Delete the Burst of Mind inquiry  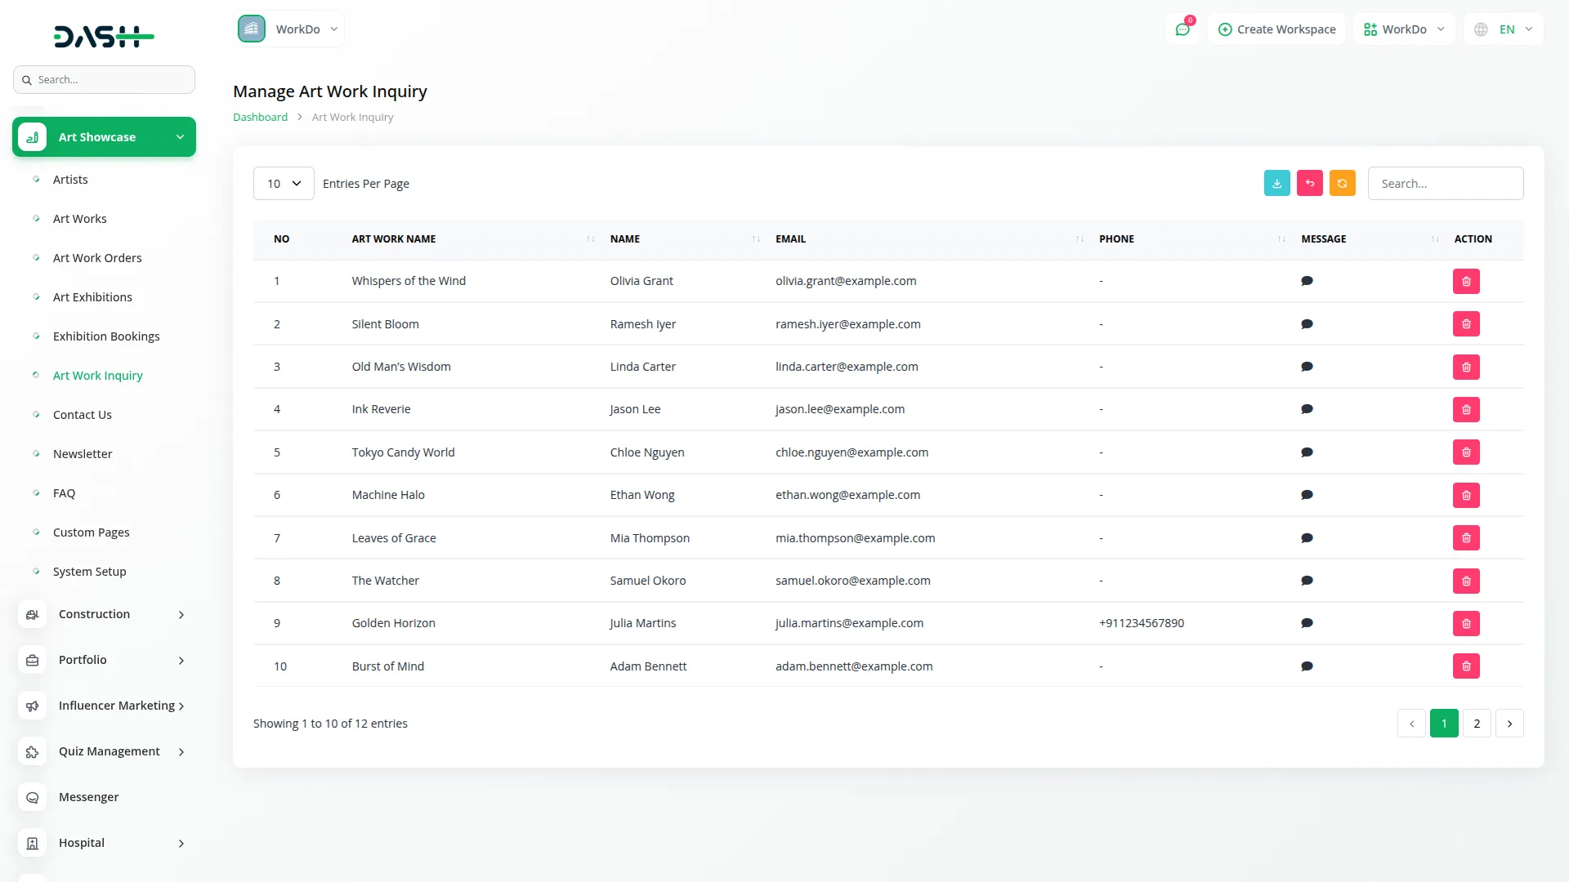1466,666
